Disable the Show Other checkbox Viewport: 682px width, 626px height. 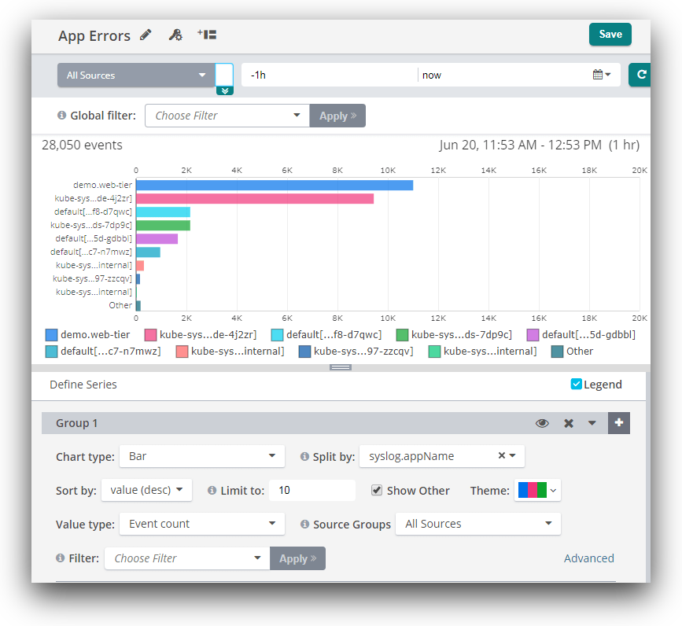point(377,490)
